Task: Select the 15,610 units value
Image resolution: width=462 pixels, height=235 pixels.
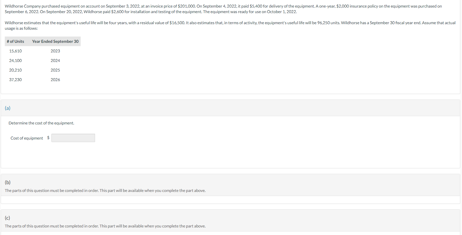Action: (x=15, y=51)
